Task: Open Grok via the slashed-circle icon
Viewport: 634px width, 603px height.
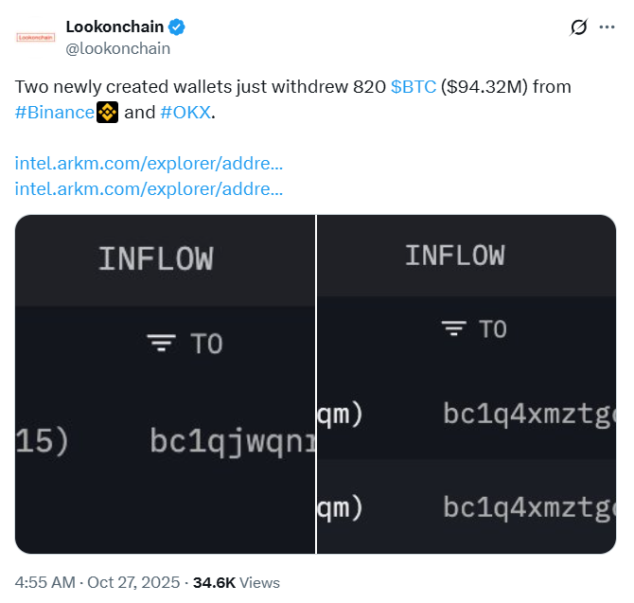Action: pos(579,27)
